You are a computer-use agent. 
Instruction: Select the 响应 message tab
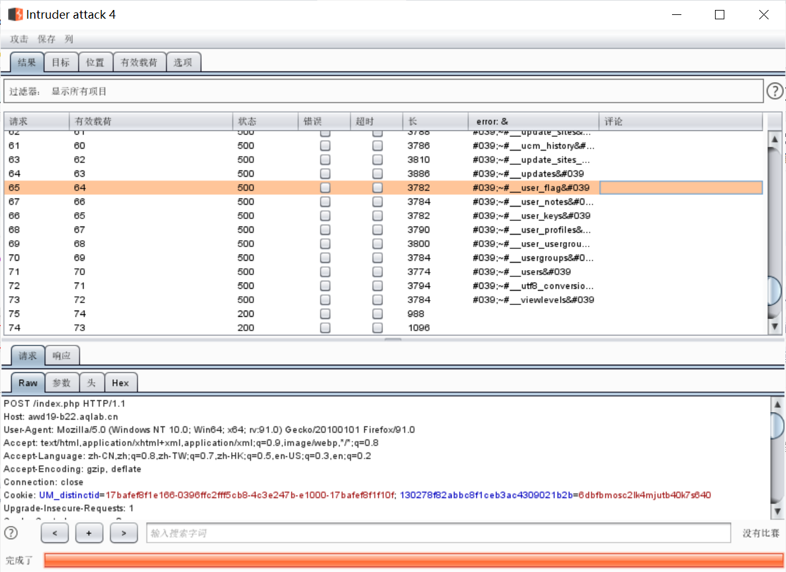coord(62,356)
